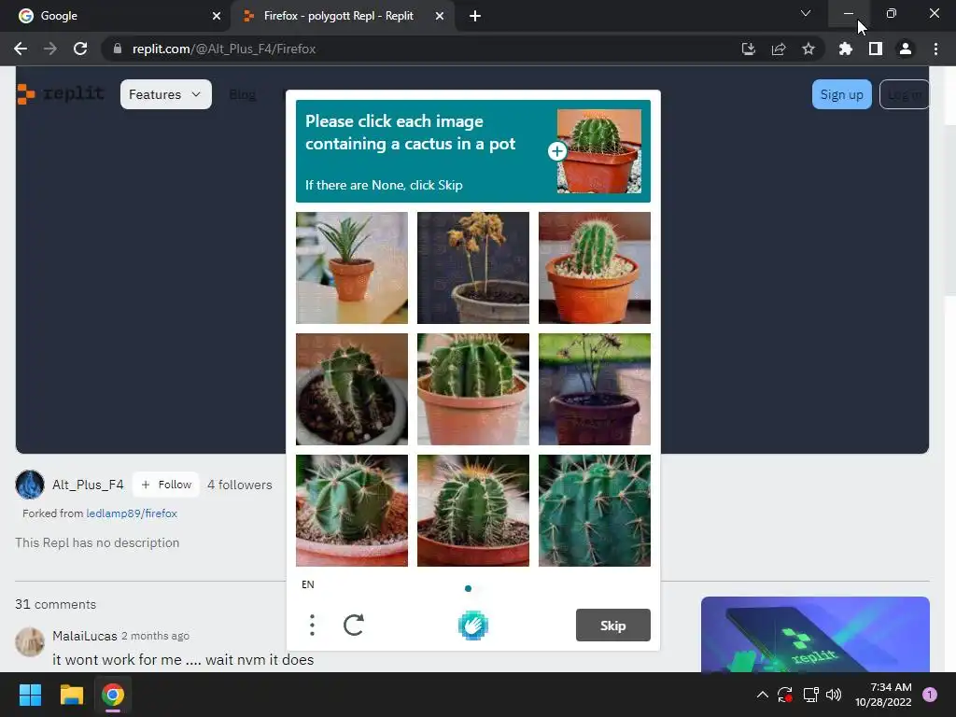This screenshot has width=956, height=717.
Task: Refresh the captcha challenge
Action: tap(354, 625)
